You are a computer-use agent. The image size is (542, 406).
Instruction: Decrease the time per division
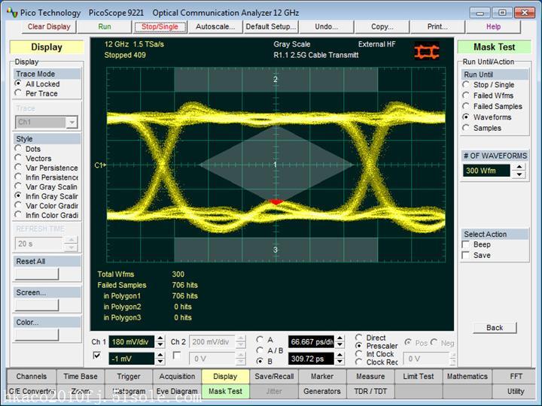pos(340,345)
